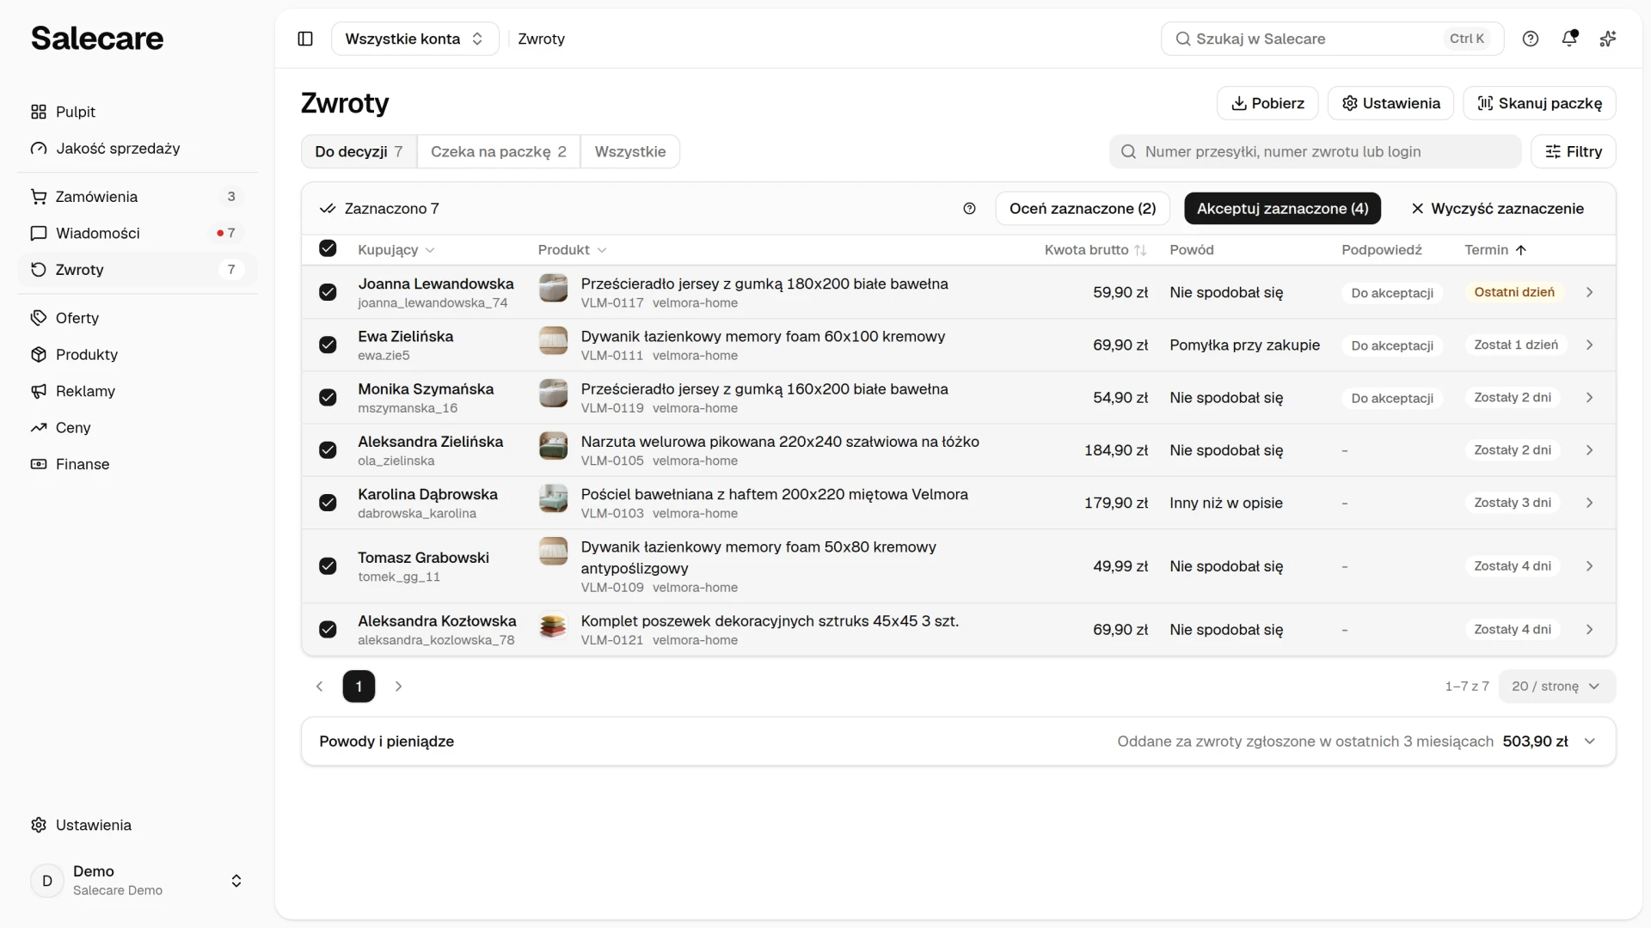The width and height of the screenshot is (1651, 928).
Task: Deselect Tomasz Grabowski's return checkbox
Action: [x=328, y=566]
